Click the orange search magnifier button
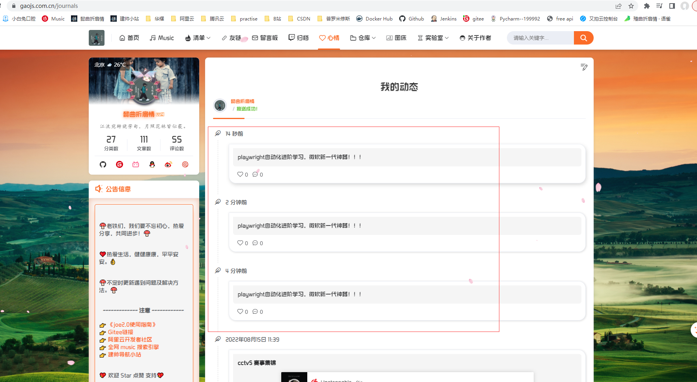 pyautogui.click(x=583, y=38)
